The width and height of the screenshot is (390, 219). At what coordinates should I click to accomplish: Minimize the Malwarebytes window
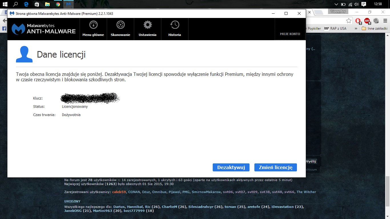tap(273, 13)
